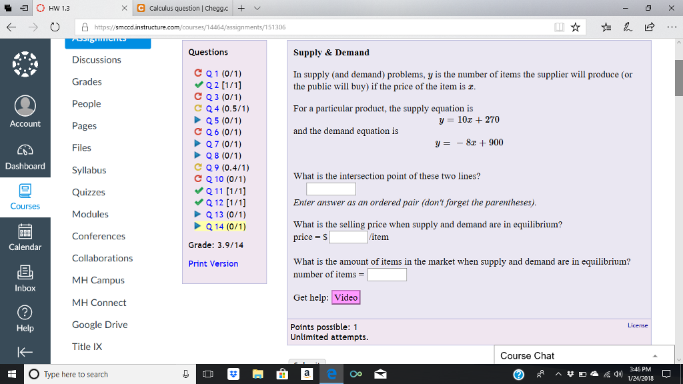Open the Mail app from taskbar
The image size is (683, 384).
click(x=380, y=374)
